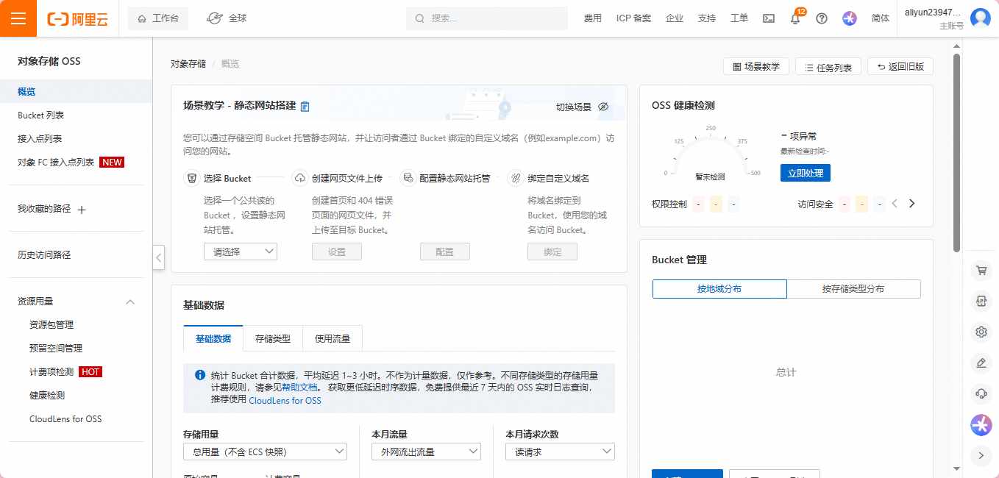The image size is (999, 478).
Task: Open the help question mark icon
Action: 822,18
